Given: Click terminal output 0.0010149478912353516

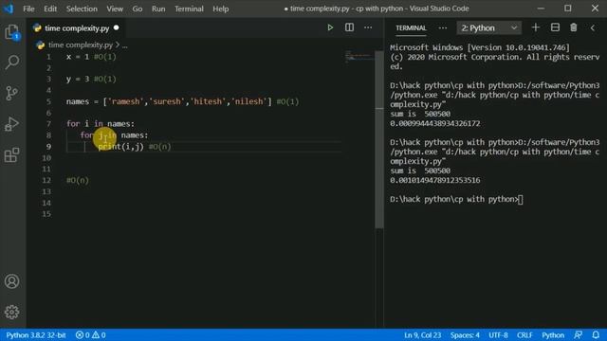Looking at the screenshot, I should click(x=435, y=180).
